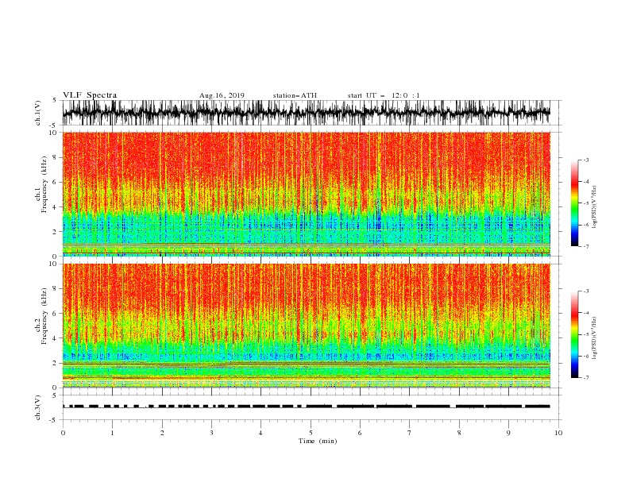
Task: Click the time axis tick label "0"
Action: (63, 433)
